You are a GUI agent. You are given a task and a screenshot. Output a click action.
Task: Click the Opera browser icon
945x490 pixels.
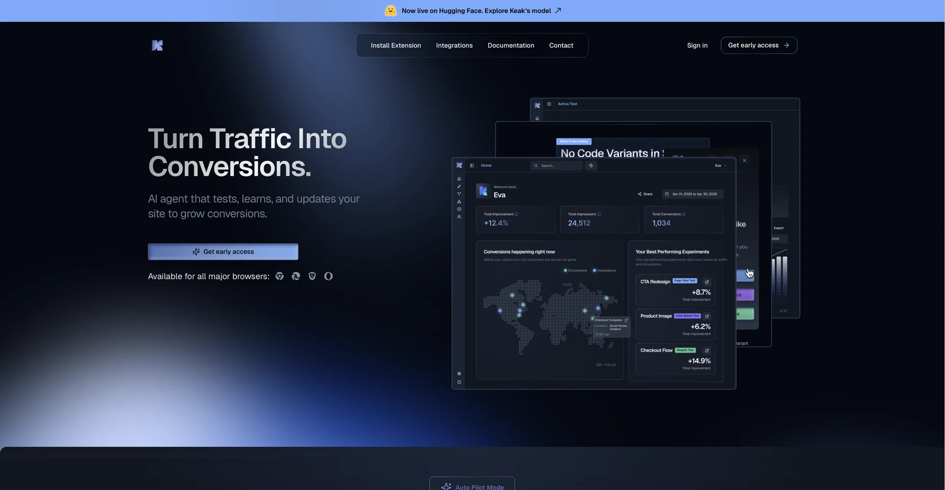pos(328,276)
